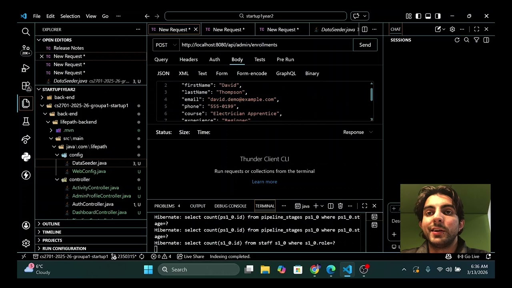
Task: Click the Learn more link
Action: click(264, 182)
